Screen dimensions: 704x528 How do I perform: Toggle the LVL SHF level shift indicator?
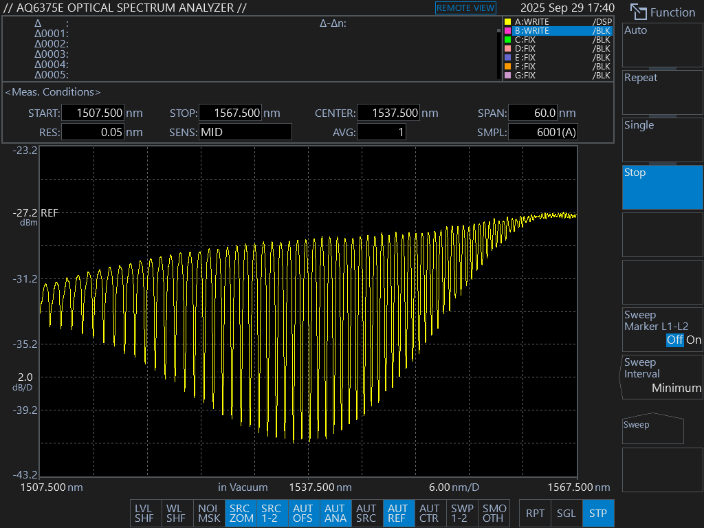pos(144,513)
